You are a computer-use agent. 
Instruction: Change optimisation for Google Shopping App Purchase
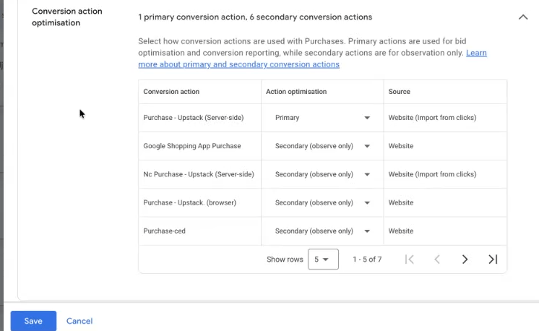click(322, 146)
